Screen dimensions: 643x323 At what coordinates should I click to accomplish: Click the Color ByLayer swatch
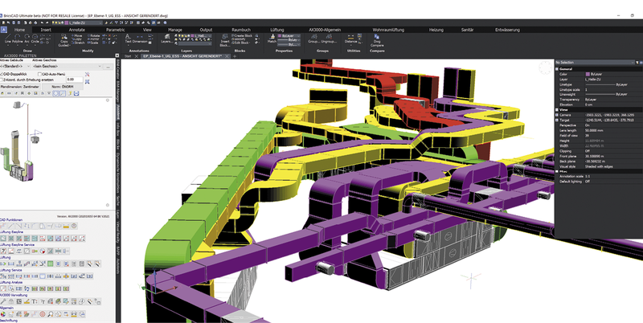(587, 73)
